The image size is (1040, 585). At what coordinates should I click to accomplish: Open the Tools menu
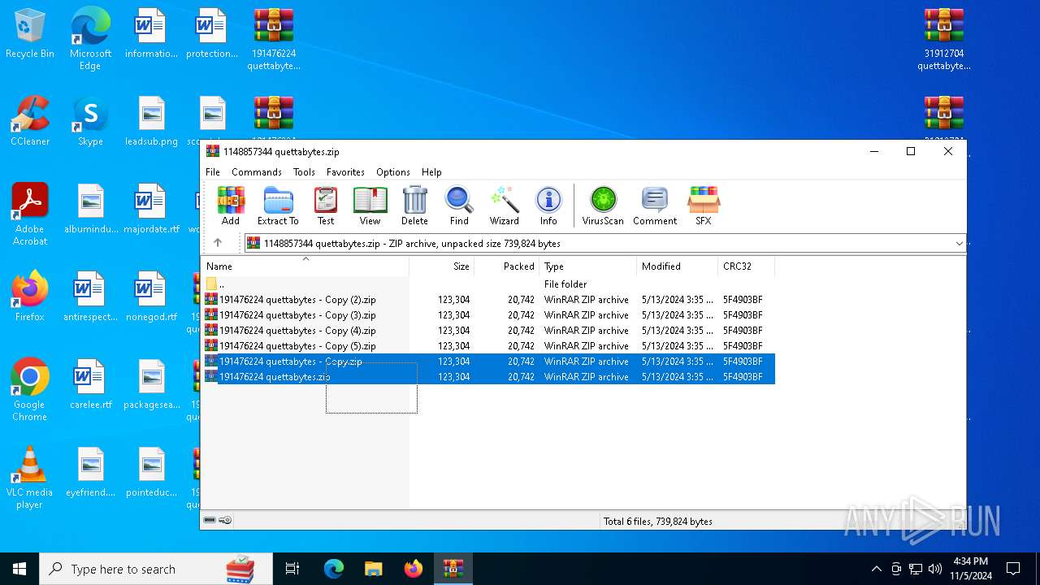pyautogui.click(x=304, y=172)
